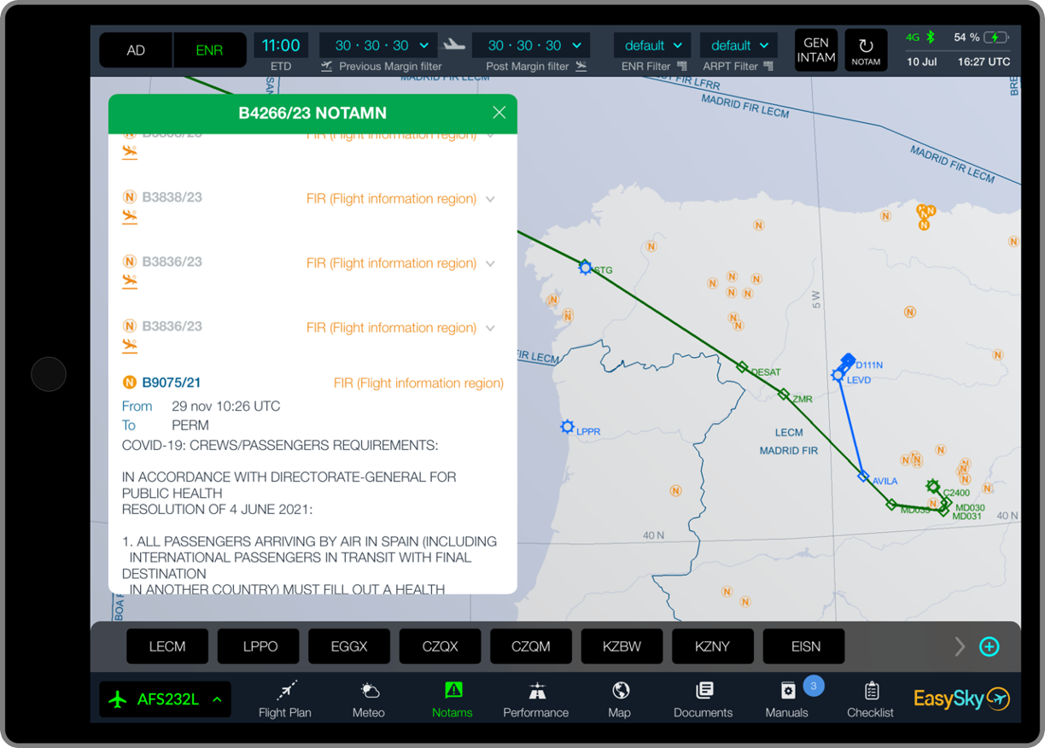Viewport: 1045px width, 748px height.
Task: Select the C2400 marker on the map
Action: click(933, 487)
